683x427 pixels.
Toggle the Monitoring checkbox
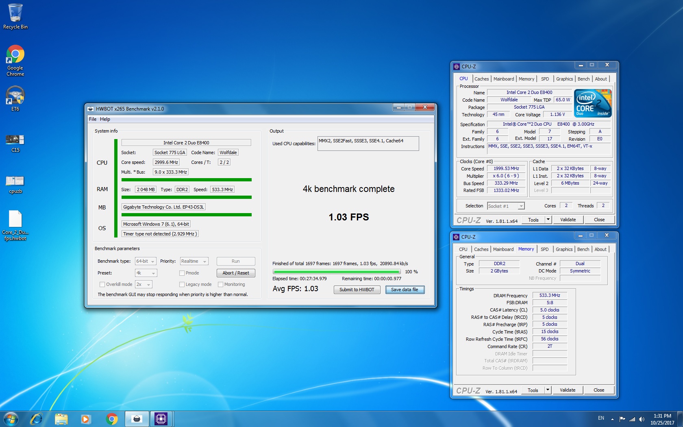coord(220,284)
